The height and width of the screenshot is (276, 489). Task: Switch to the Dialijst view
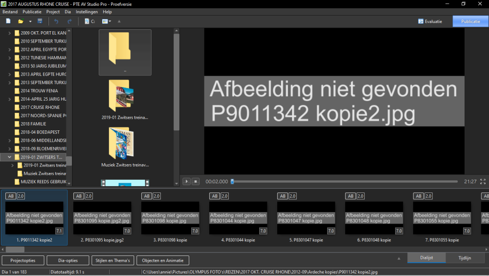[x=426, y=258]
